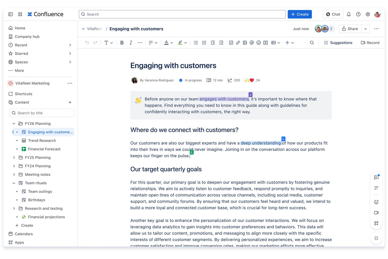The height and width of the screenshot is (259, 388).
Task: Insert column layouts
Action: 266,43
